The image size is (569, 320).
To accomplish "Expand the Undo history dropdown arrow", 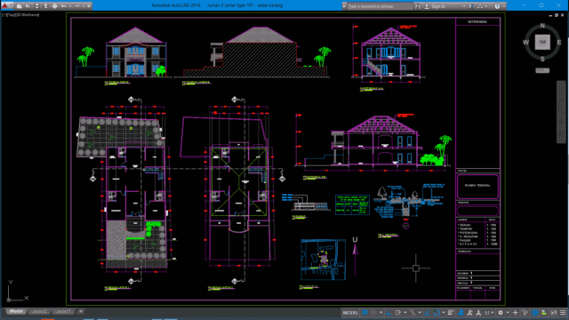I will [x=70, y=6].
